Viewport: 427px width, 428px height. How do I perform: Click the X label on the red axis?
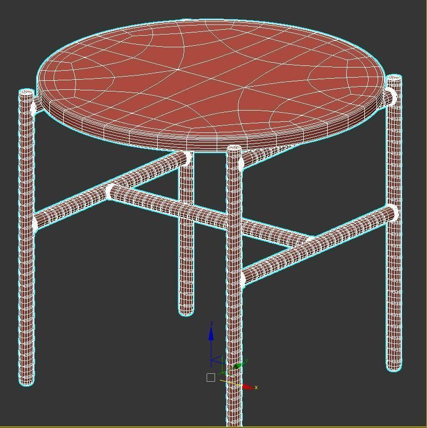256,388
